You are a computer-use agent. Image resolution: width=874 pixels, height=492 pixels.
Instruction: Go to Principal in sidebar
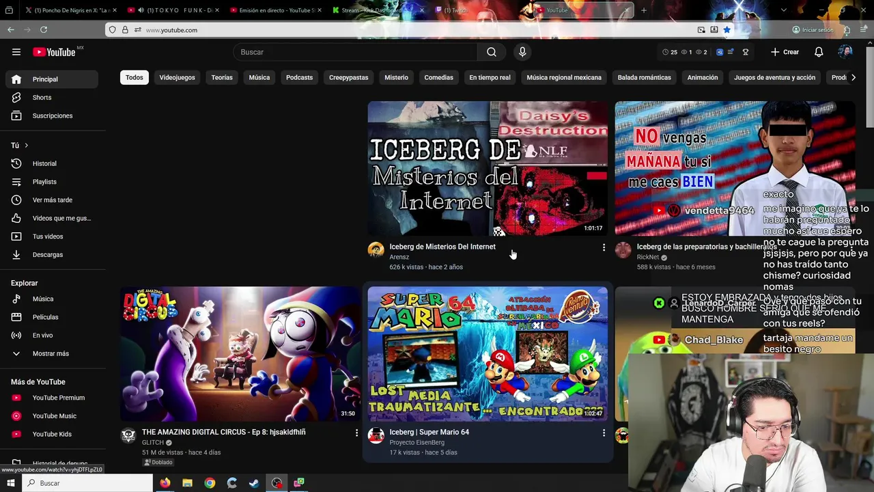click(x=52, y=79)
